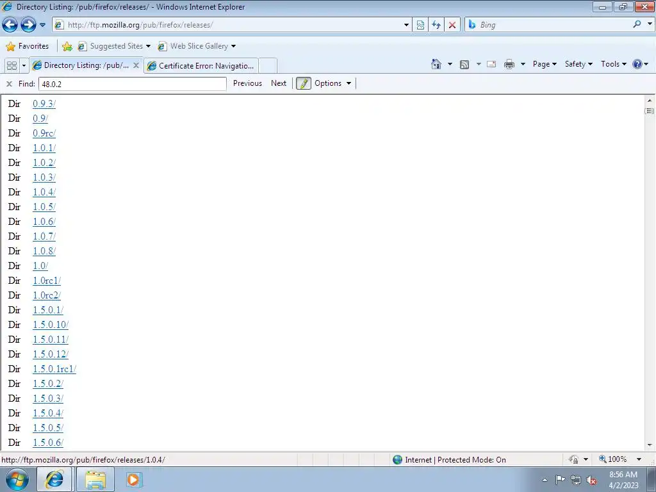Open the zoom level dropdown arrow
The height and width of the screenshot is (492, 656).
(639, 459)
